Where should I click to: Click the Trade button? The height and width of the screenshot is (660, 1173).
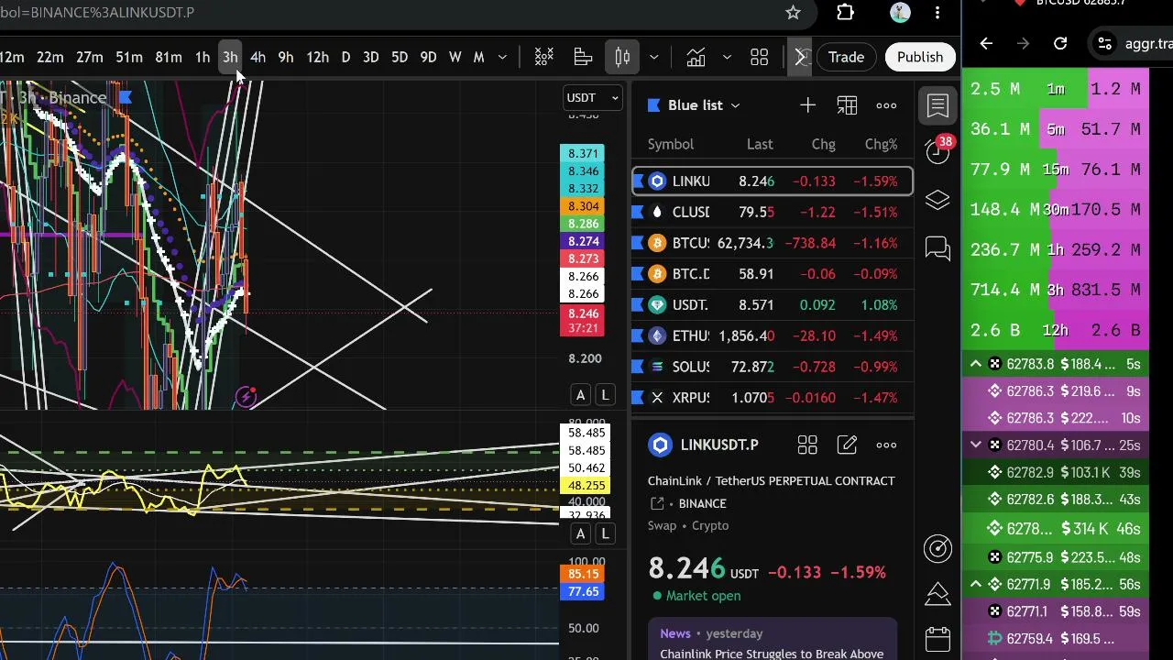point(846,58)
